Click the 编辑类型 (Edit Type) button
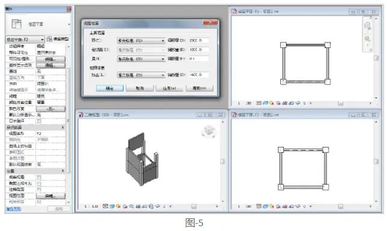Image resolution: width=387 pixels, height=231 pixels. 57,39
